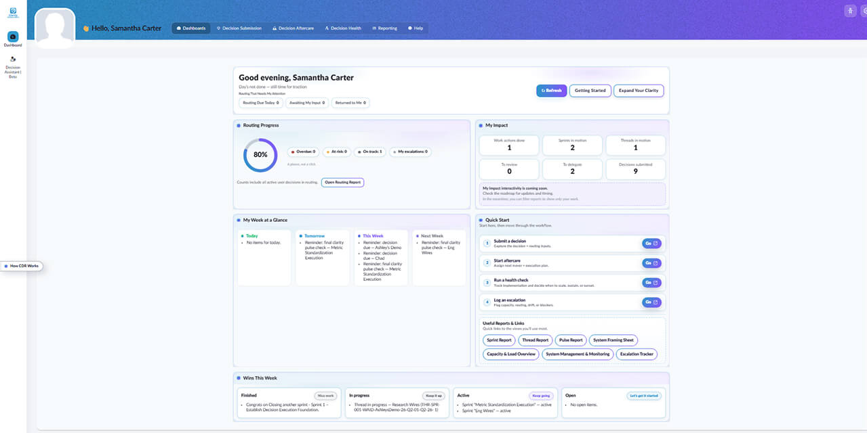Click the Nice work badge in Finished

[325, 395]
